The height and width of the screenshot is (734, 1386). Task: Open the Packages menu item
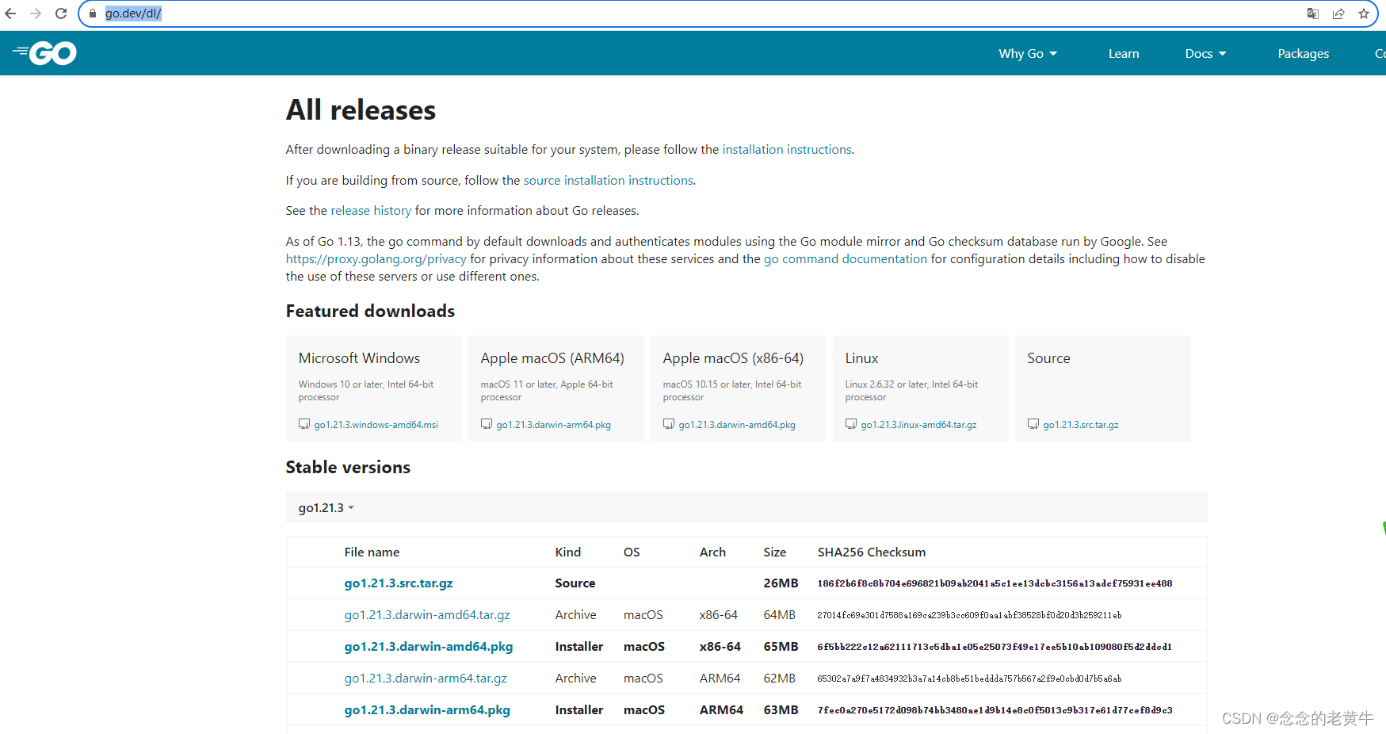coord(1304,53)
